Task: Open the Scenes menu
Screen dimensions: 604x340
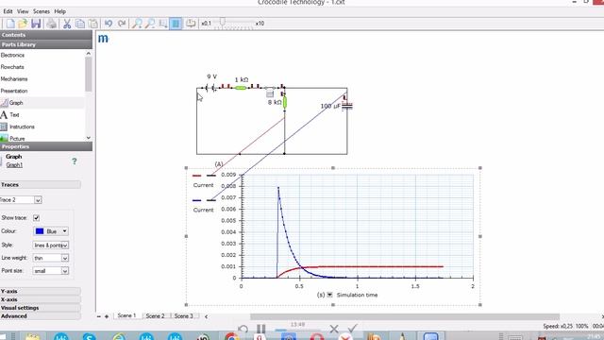Action: [x=42, y=11]
